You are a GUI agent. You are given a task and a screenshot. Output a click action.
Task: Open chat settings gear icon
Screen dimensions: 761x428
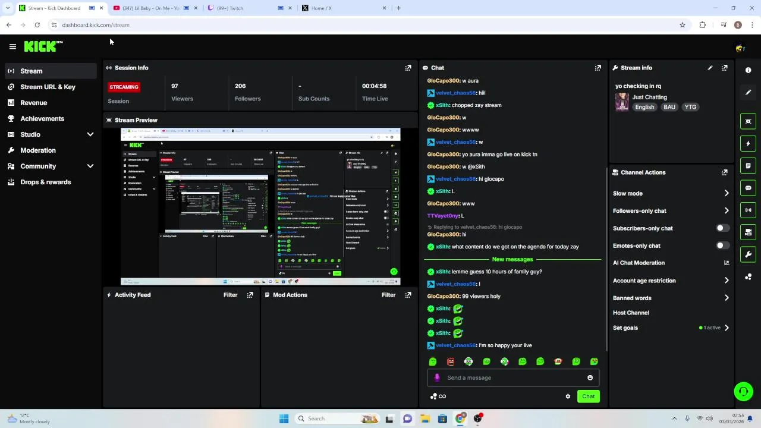point(568,396)
